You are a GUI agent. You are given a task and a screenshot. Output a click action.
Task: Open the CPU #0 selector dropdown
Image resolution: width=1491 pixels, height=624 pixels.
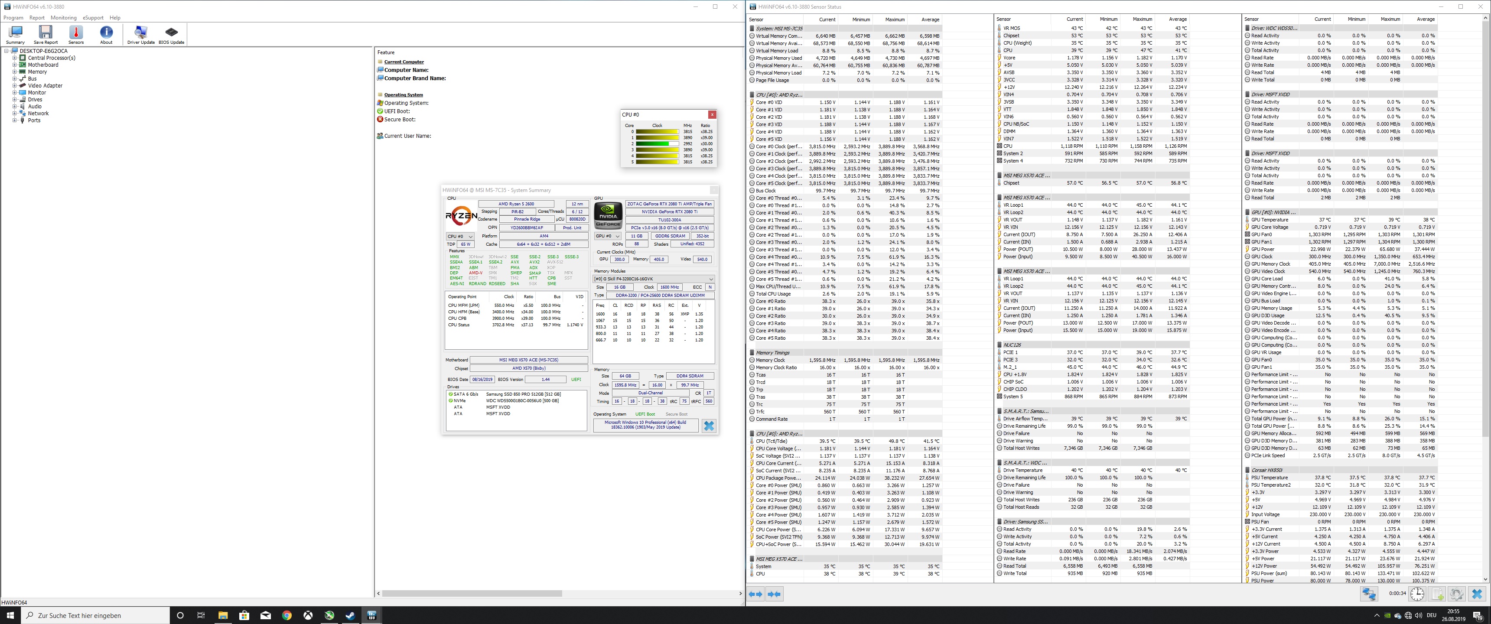coord(460,236)
